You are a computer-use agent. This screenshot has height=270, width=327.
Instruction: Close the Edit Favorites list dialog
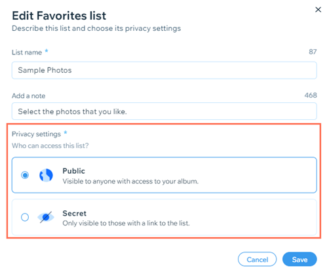(x=318, y=10)
